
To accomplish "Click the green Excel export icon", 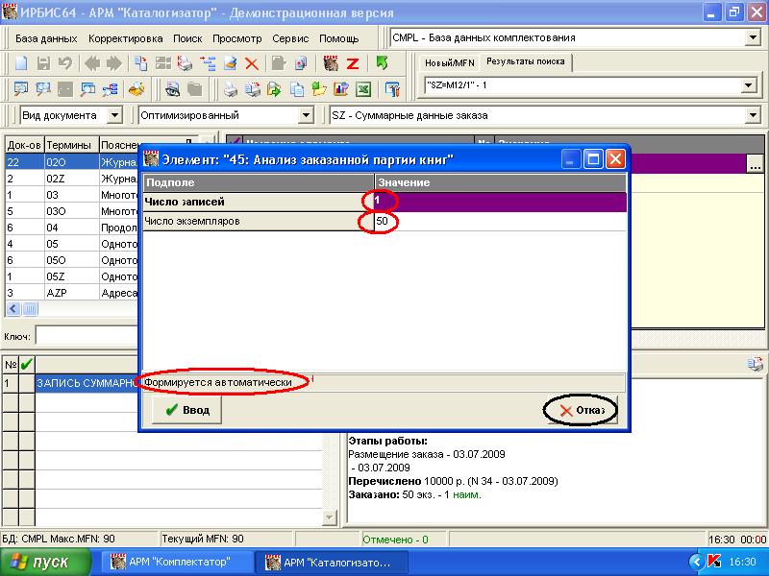I will coord(363,90).
